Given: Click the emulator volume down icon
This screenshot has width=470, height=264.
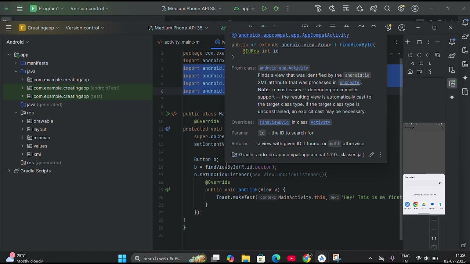Looking at the screenshot, I should click(x=428, y=55).
